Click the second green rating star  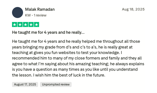[x=20, y=24]
